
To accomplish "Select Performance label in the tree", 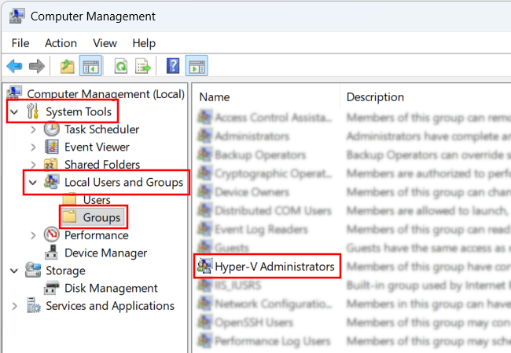I will point(97,235).
